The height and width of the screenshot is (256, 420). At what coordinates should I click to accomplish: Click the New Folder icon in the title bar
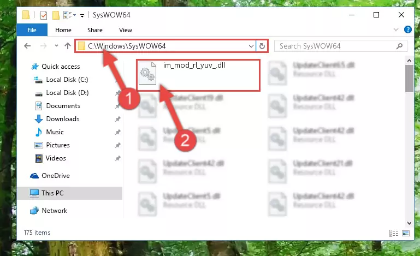56,15
